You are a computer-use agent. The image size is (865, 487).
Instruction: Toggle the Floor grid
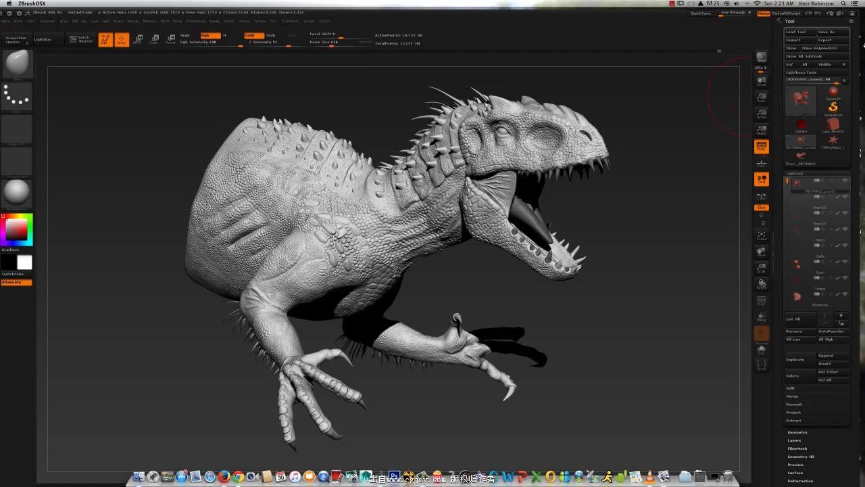point(762,162)
